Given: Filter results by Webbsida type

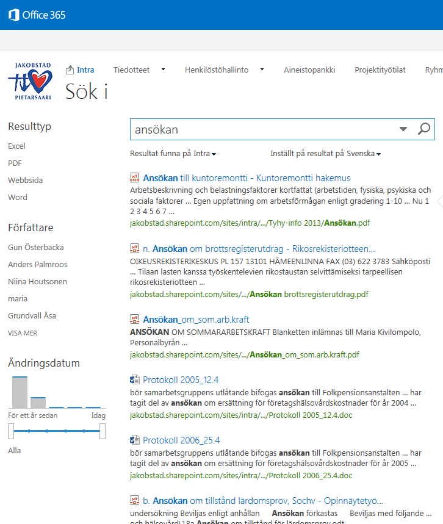Looking at the screenshot, I should [26, 180].
